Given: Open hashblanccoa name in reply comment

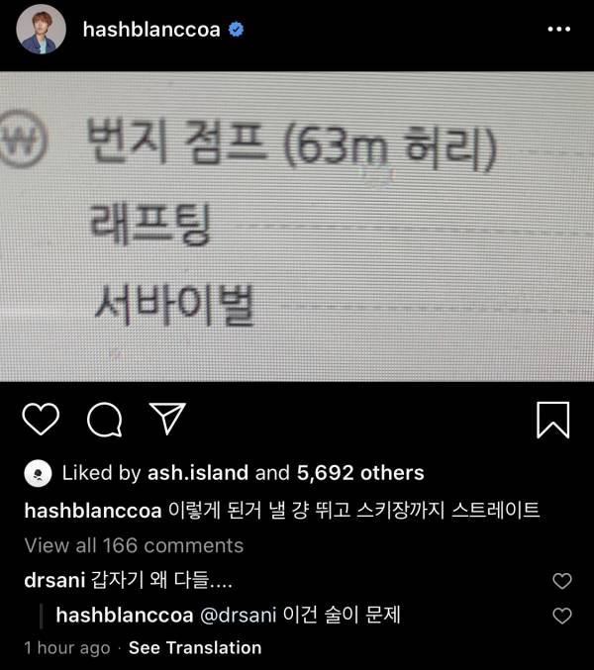Looking at the screenshot, I should point(125,616).
